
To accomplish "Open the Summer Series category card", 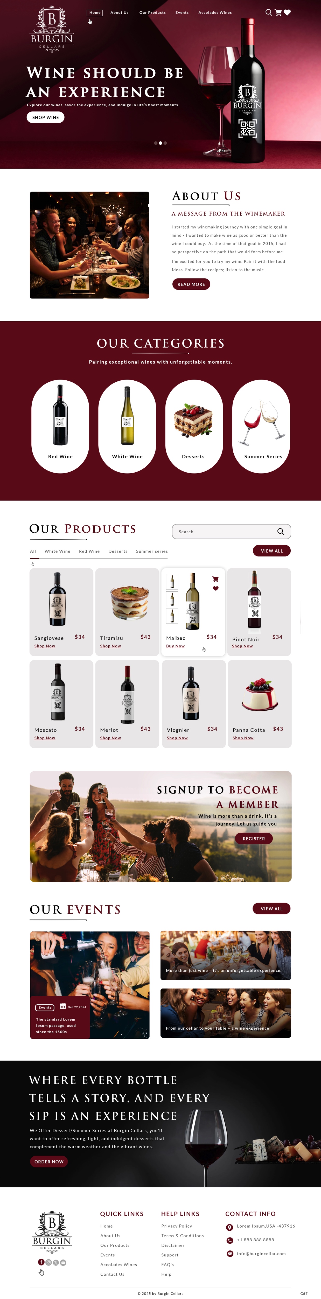I will point(261,426).
